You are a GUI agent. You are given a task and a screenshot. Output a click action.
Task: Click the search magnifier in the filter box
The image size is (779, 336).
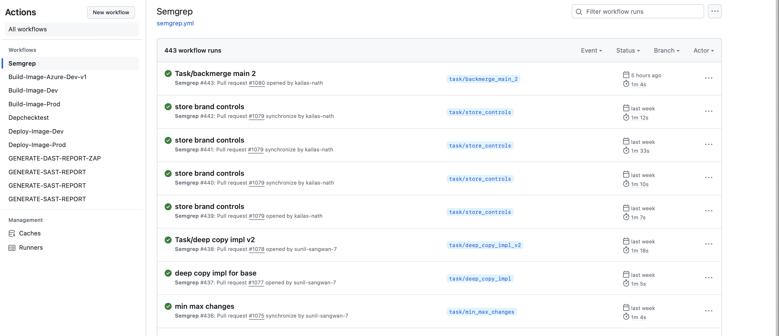point(579,11)
